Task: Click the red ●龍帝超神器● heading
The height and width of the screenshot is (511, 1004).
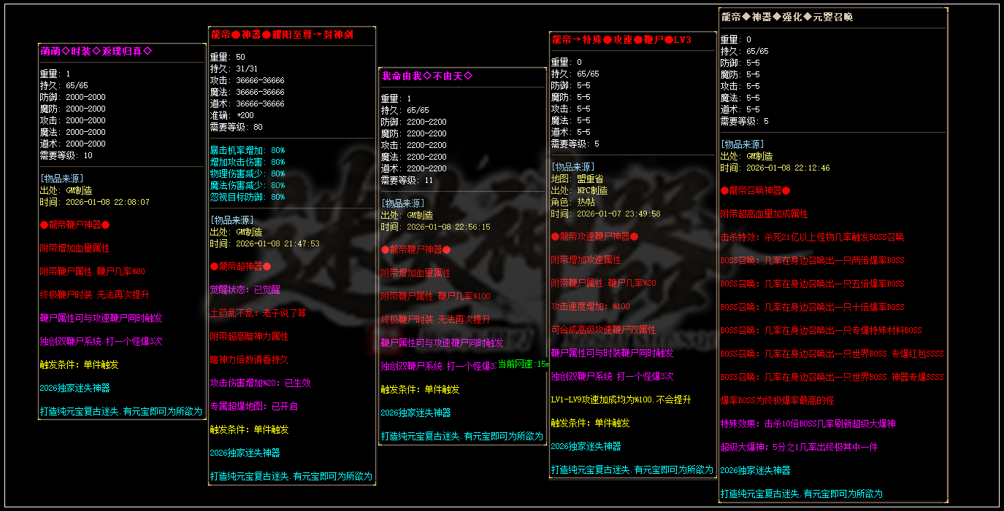Action: pos(240,266)
